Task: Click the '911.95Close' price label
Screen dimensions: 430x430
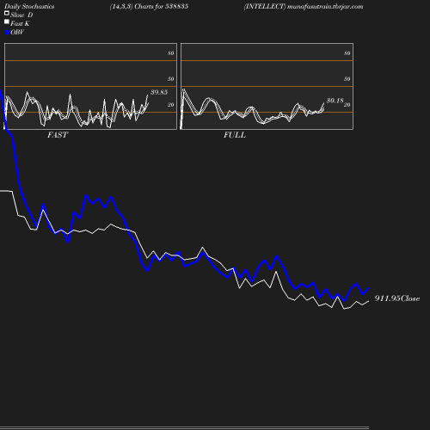Action: [397, 298]
